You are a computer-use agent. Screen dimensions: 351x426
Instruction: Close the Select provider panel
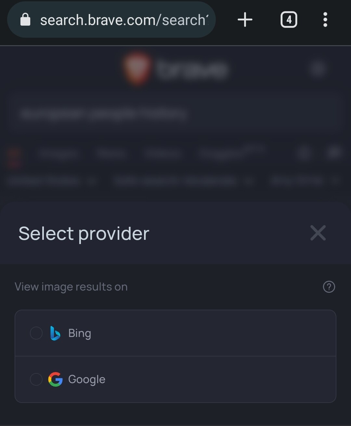pyautogui.click(x=318, y=233)
